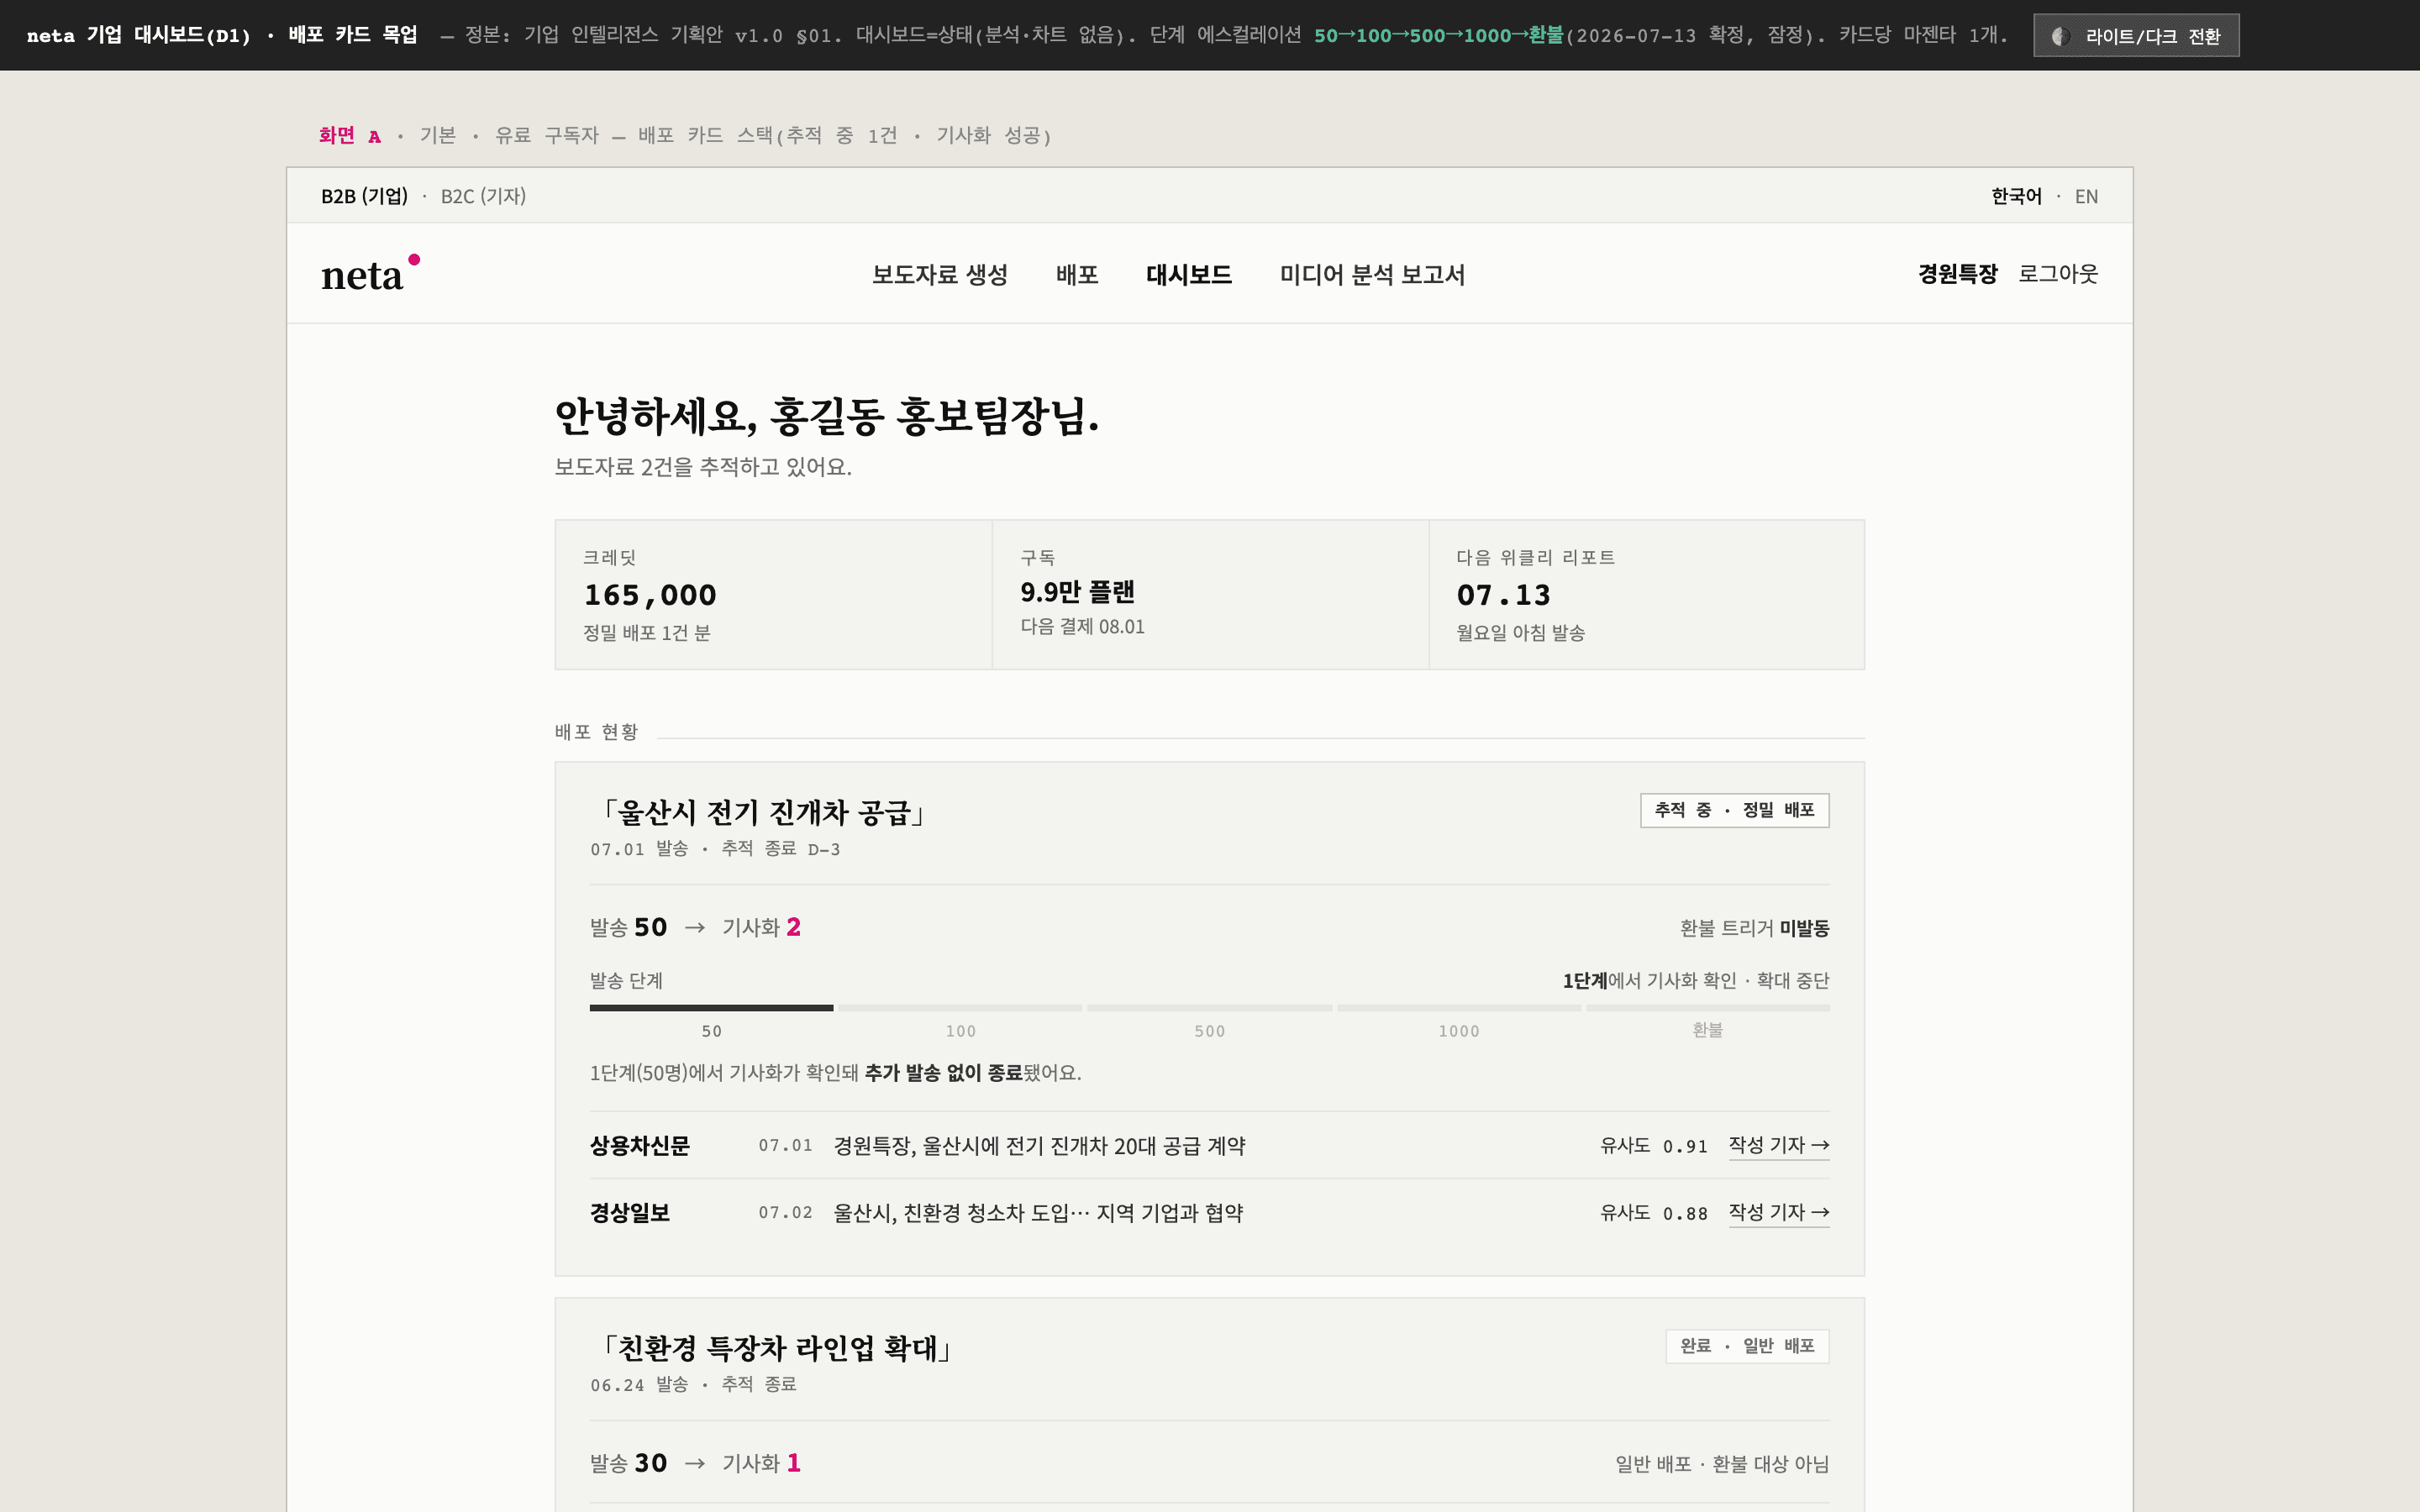
Task: Click the 06.24 발송 · 추적 종료 text
Action: coord(693,1385)
